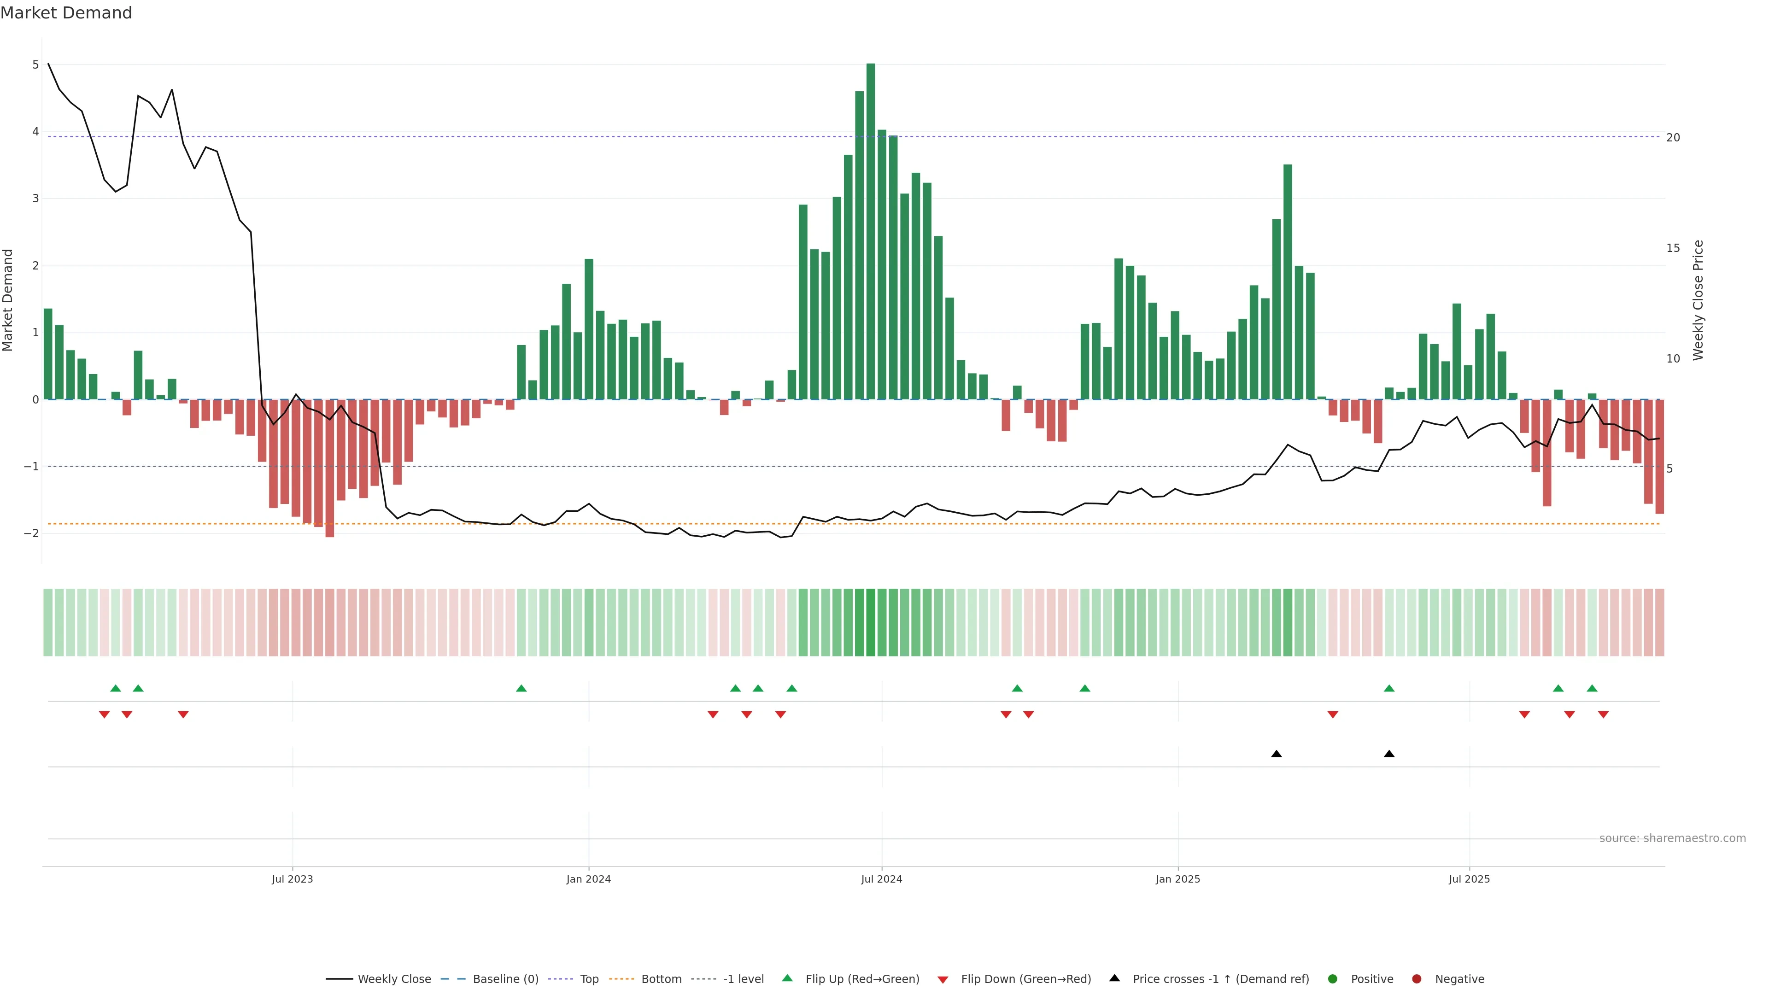Toggle the -1 level legend entry
The width and height of the screenshot is (1769, 995).
click(743, 978)
